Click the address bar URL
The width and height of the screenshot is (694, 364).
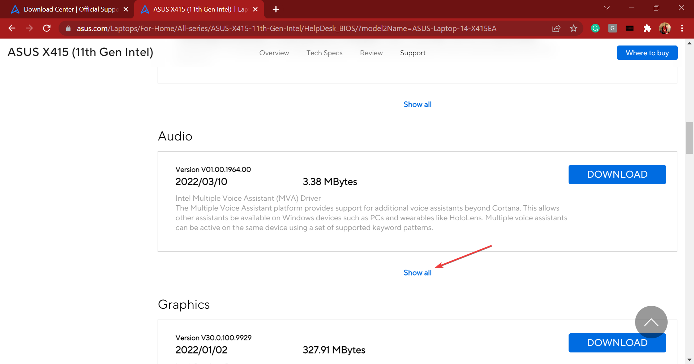(x=286, y=29)
